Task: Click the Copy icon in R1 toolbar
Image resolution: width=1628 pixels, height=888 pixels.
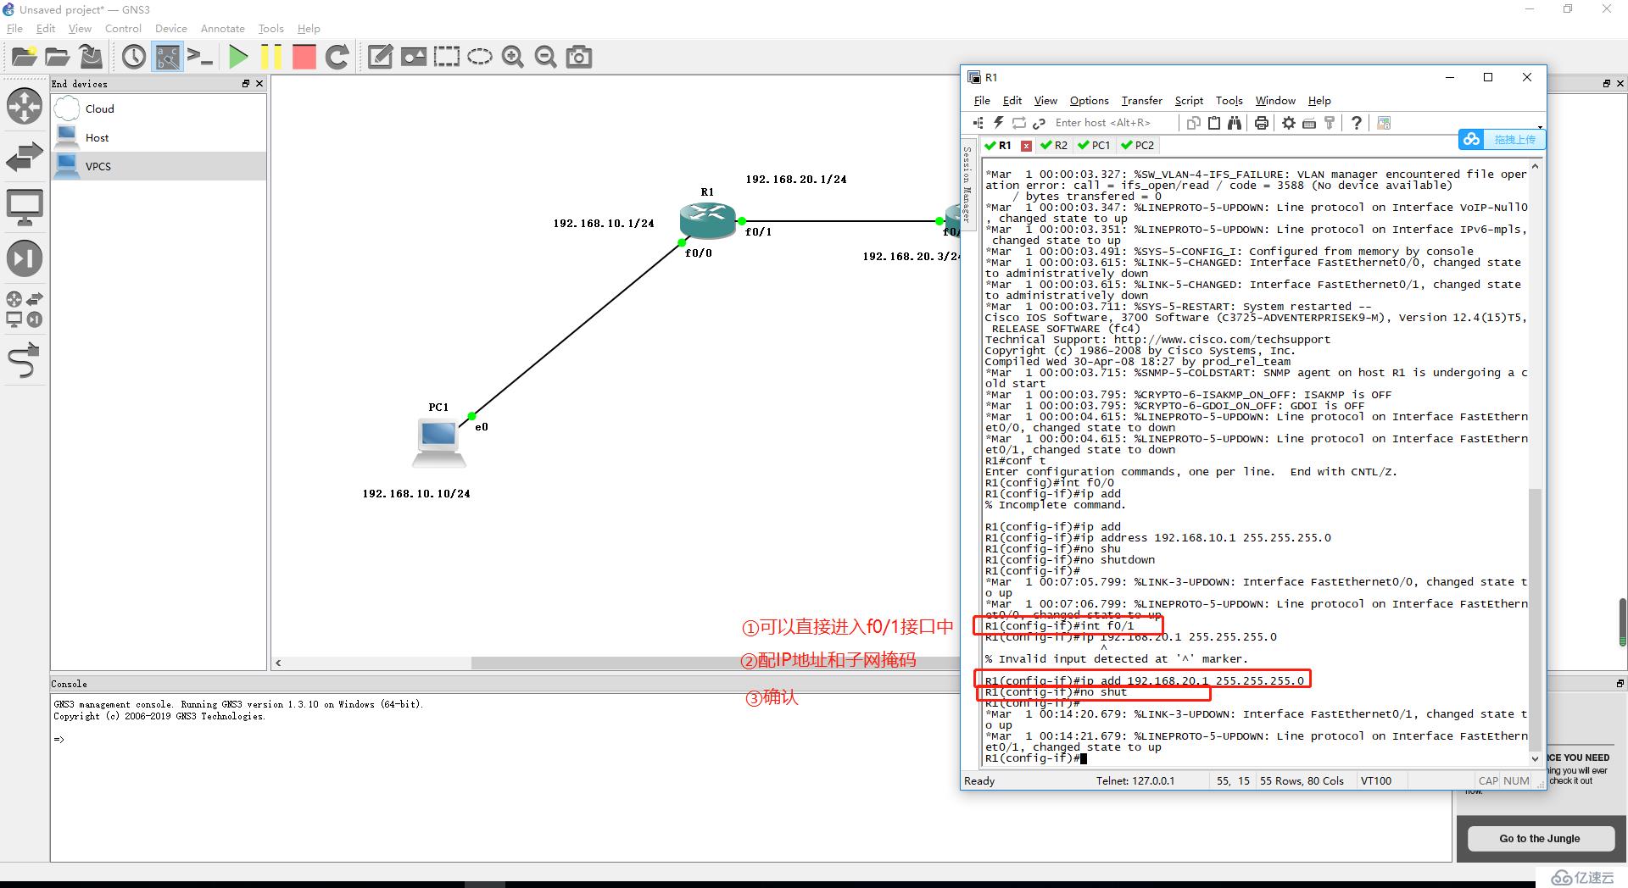Action: pos(1193,123)
